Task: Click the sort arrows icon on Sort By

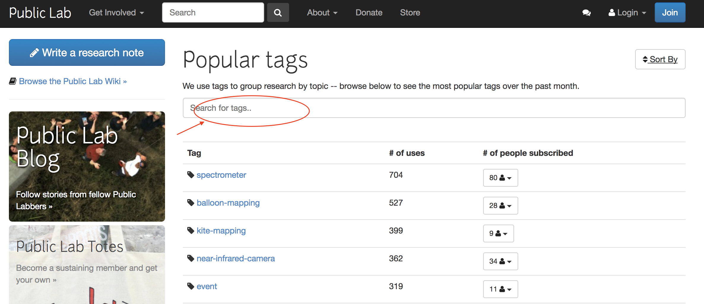Action: (645, 59)
